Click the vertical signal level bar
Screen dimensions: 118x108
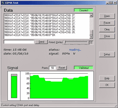pyautogui.click(x=14, y=86)
